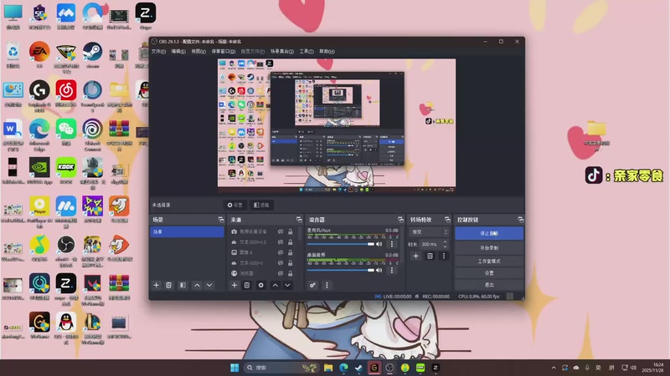
Task: Toggle visibility eye of 视频采集设备 source
Action: (x=281, y=231)
